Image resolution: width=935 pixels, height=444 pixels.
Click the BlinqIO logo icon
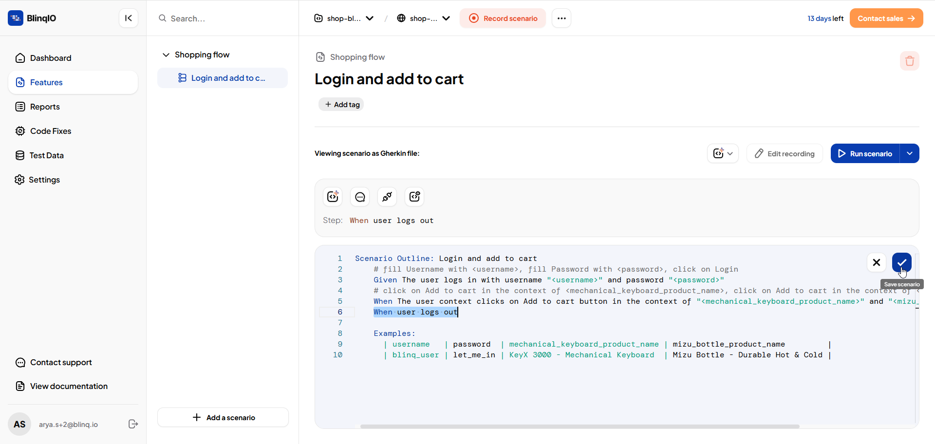tap(16, 18)
